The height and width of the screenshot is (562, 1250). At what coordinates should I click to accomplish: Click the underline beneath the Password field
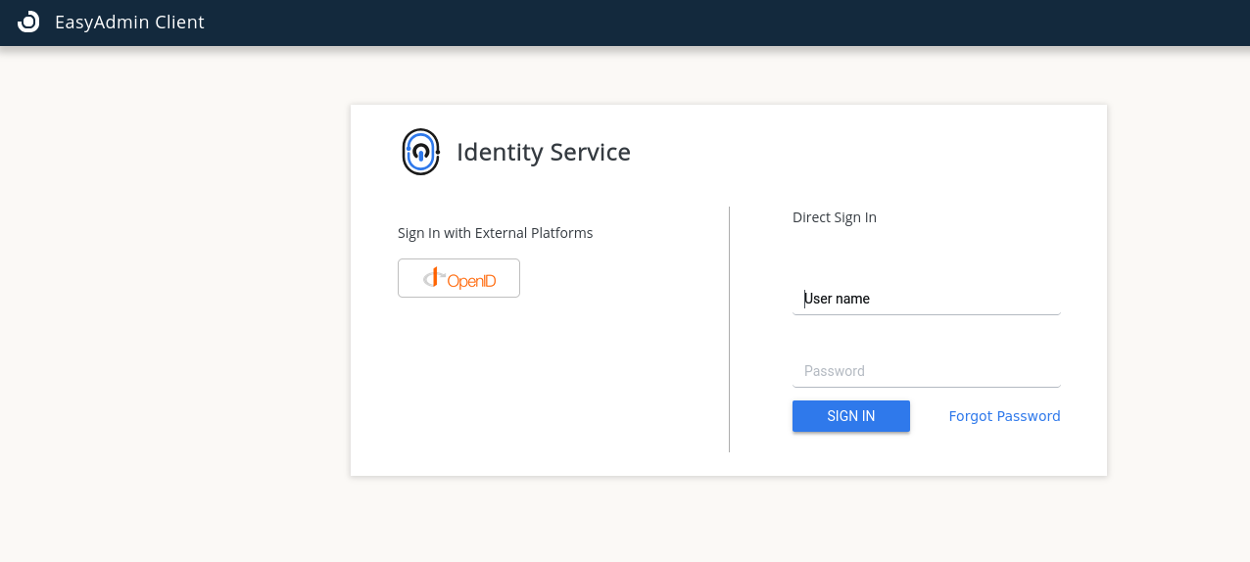tap(926, 387)
